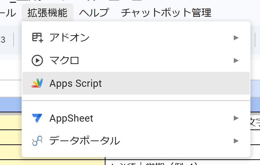Viewport: 260px width, 165px height.
Task: Open the ヘルプ menu
Action: point(94,13)
